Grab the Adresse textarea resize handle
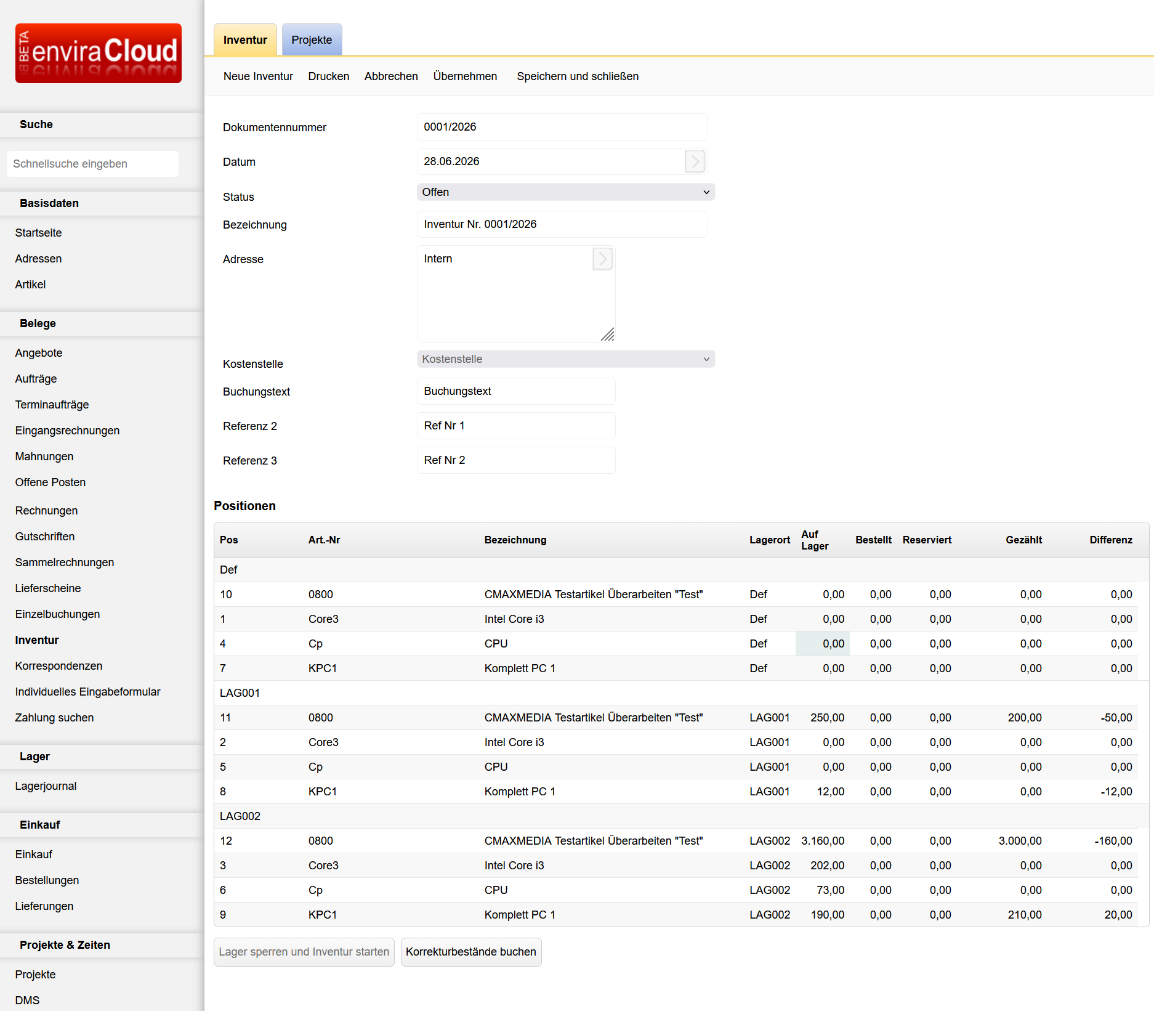 [x=608, y=335]
